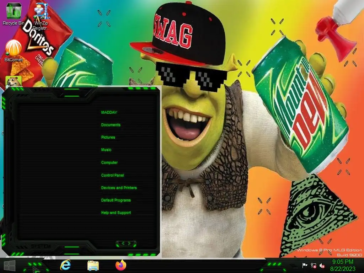Image resolution: width=364 pixels, height=273 pixels.
Task: Open Devices and Printers
Action: pos(119,188)
